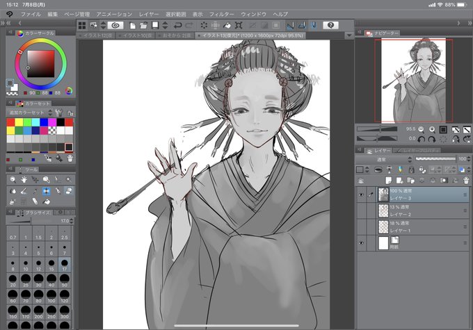Toggle Set as reference layer icon
Screen dimensions: 473x330
(390, 170)
